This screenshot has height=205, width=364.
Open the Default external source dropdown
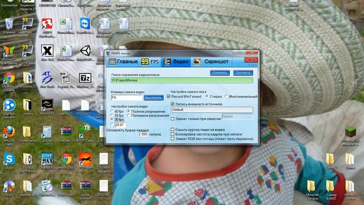[212, 110]
